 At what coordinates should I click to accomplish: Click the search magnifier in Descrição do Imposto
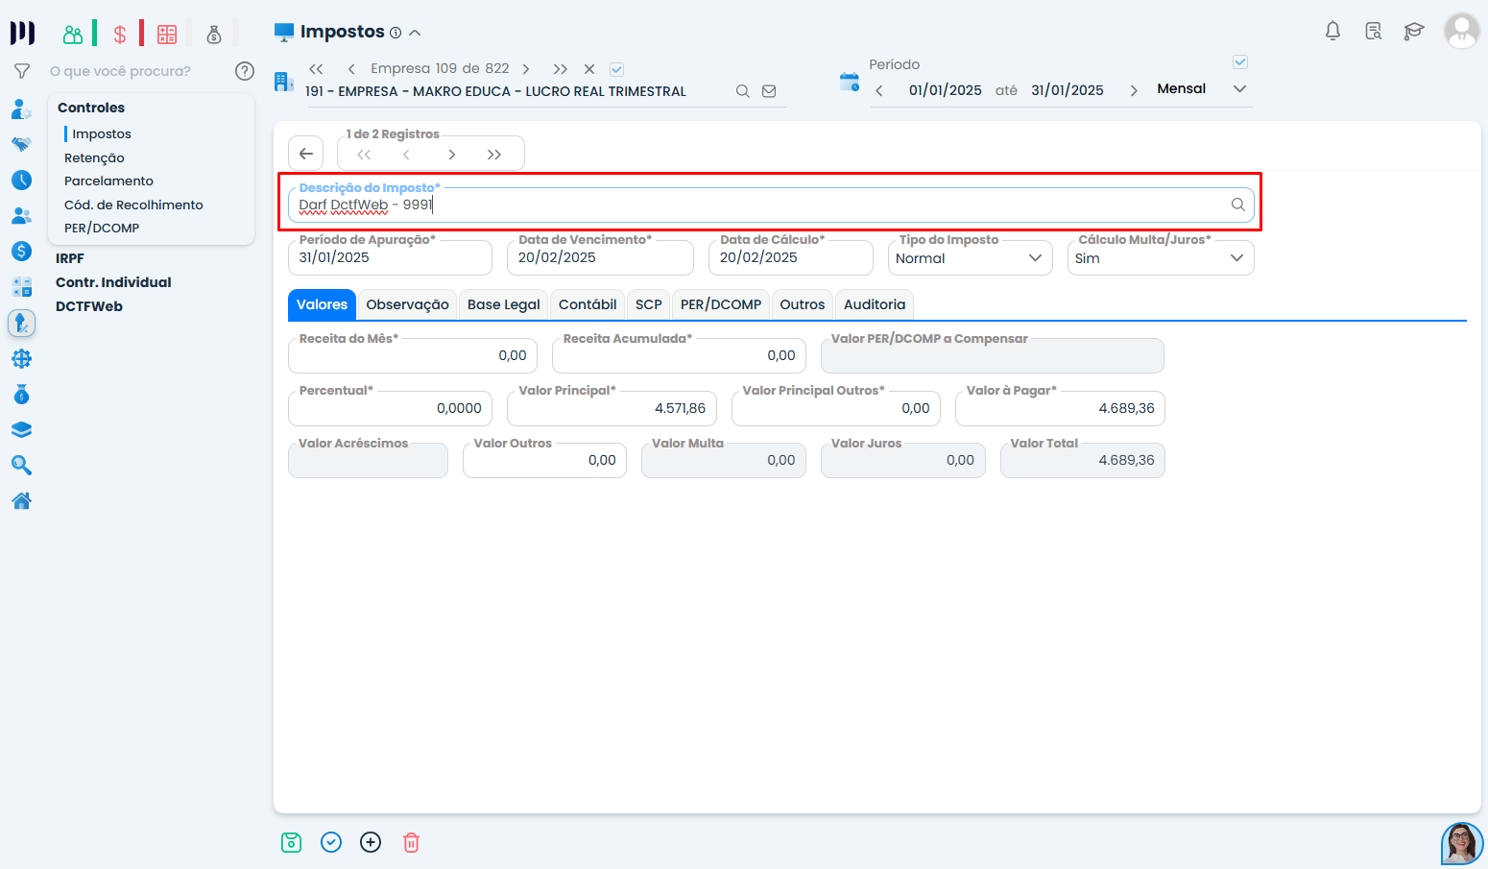click(x=1237, y=205)
